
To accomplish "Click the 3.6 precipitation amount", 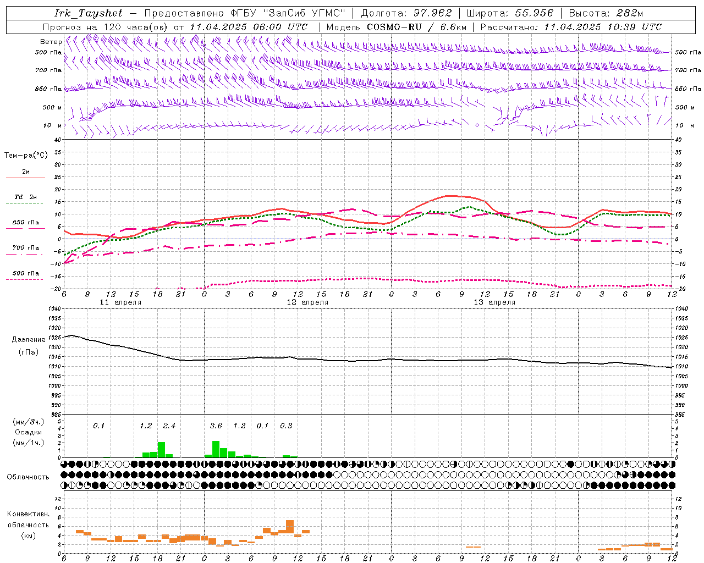I will [216, 426].
